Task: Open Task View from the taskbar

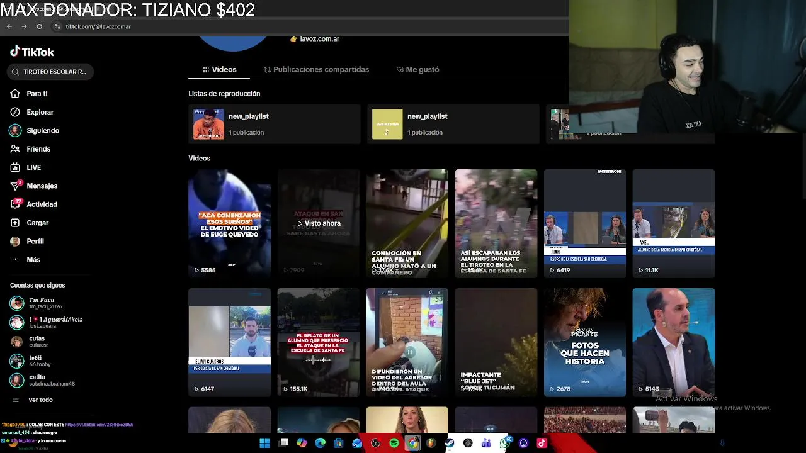Action: (x=284, y=443)
